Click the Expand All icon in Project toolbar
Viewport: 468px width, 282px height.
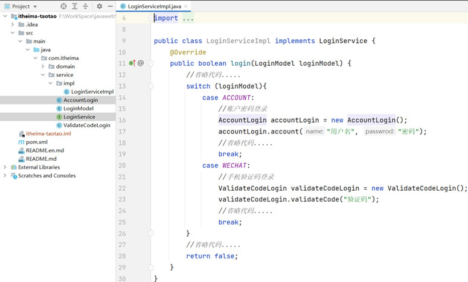(75, 6)
